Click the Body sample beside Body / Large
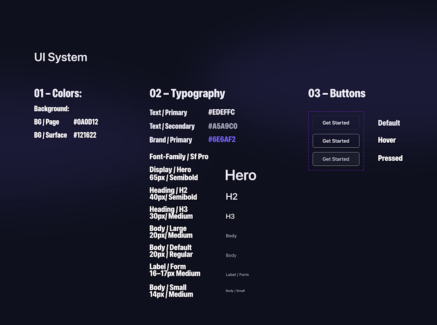Screen dimensions: 437x325 [x=231, y=236]
